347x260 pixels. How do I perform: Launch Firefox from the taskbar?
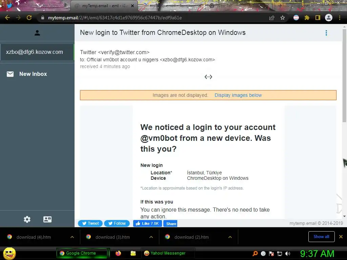click(118, 253)
